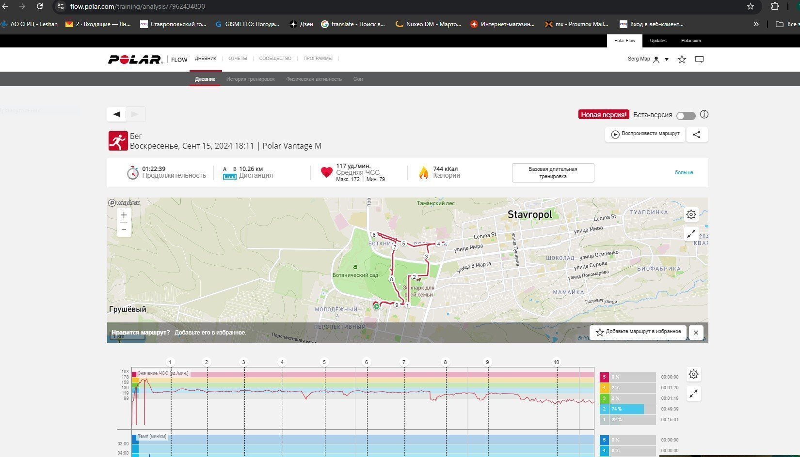Click kilometer marker 6 on the map route
The width and height of the screenshot is (800, 457).
click(x=374, y=235)
